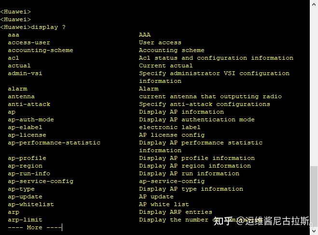Viewport: 318px width, 235px height.
Task: Click the 'ap-whitelist' command keyword
Action: coord(31,204)
